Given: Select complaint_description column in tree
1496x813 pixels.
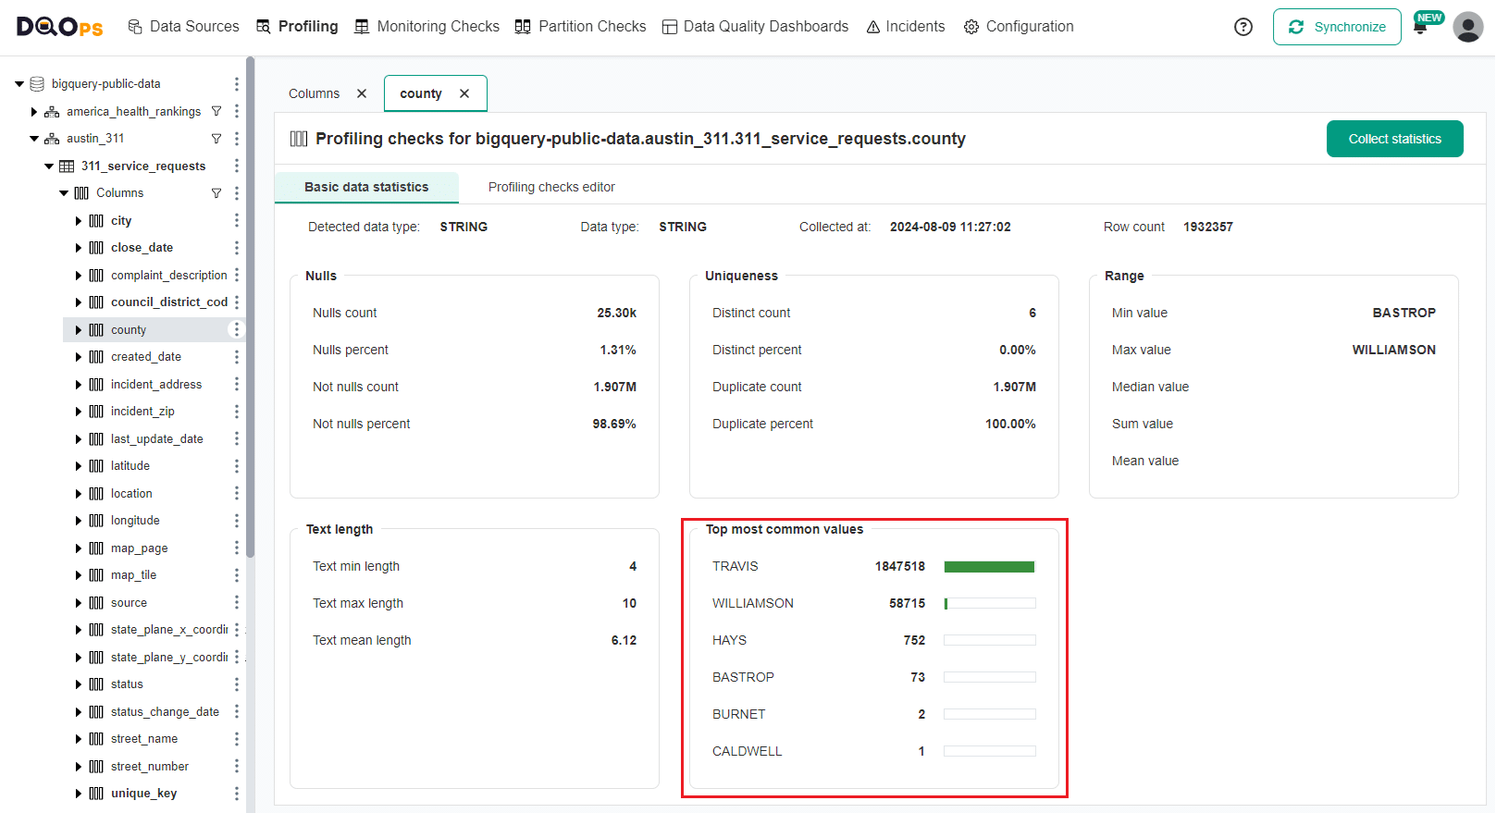Looking at the screenshot, I should click(168, 276).
